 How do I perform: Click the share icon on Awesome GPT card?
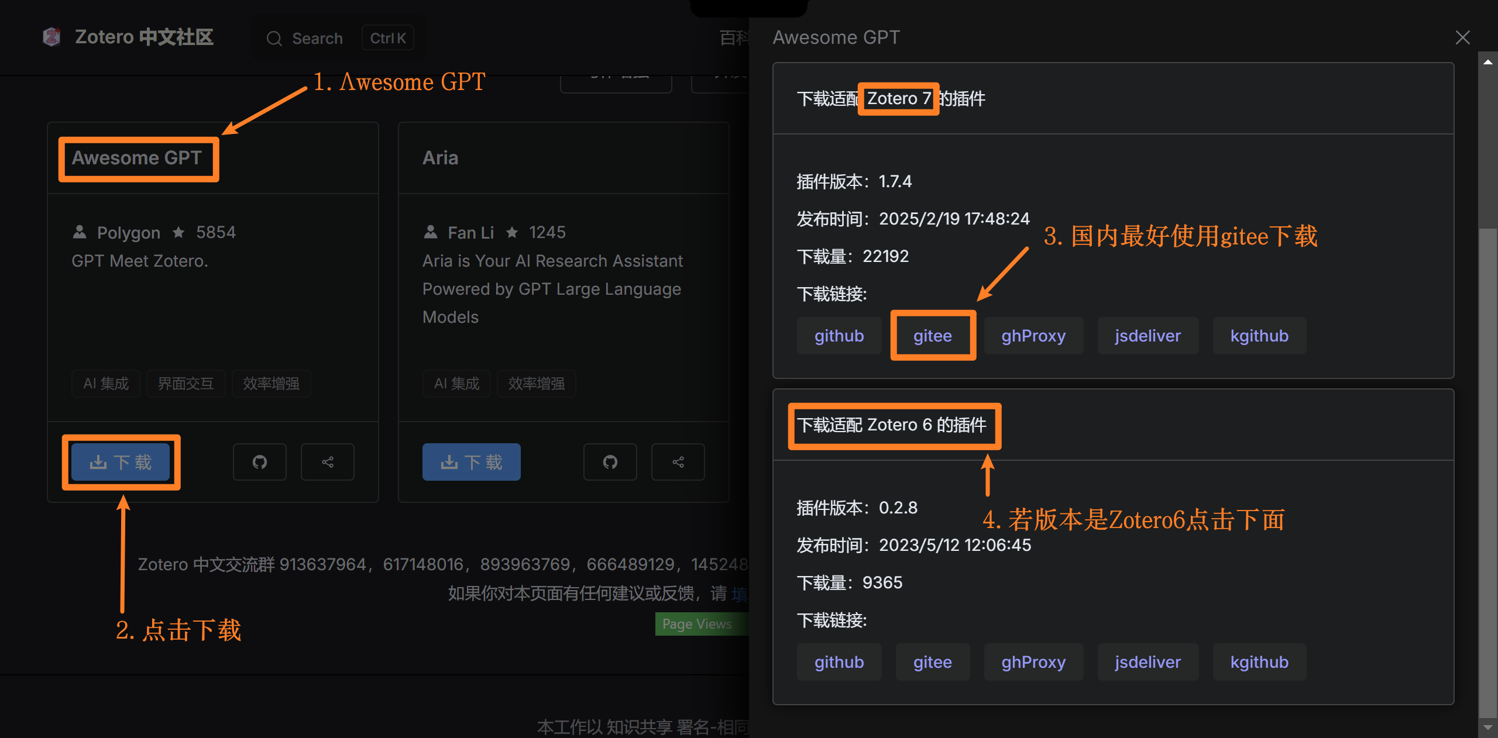point(327,462)
